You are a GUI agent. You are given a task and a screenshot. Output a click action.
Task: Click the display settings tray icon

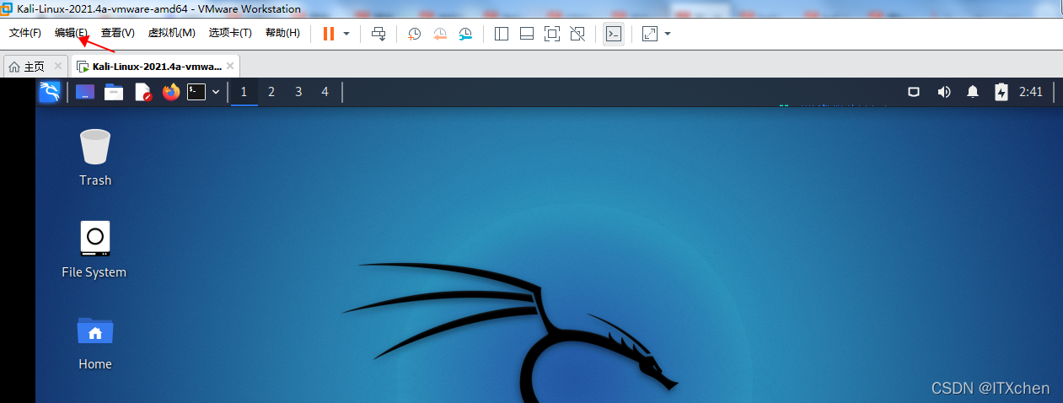coord(913,92)
